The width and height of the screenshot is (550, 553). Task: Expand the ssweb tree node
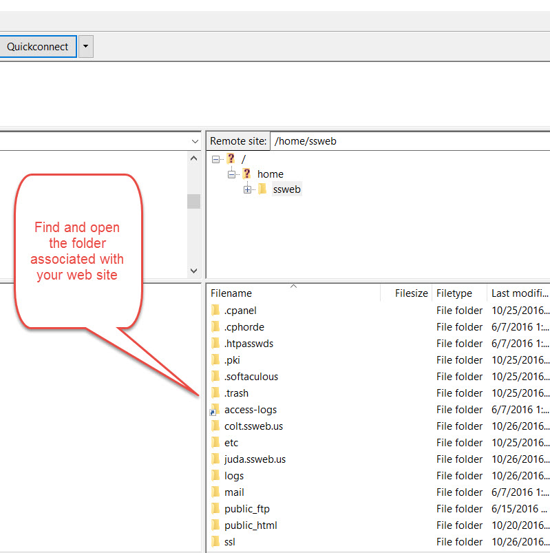pyautogui.click(x=247, y=190)
